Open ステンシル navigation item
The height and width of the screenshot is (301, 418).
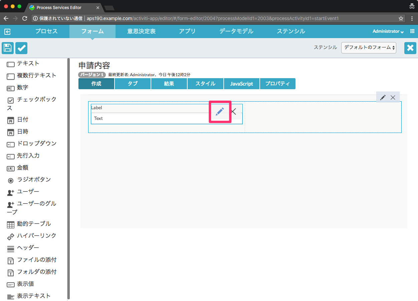291,31
